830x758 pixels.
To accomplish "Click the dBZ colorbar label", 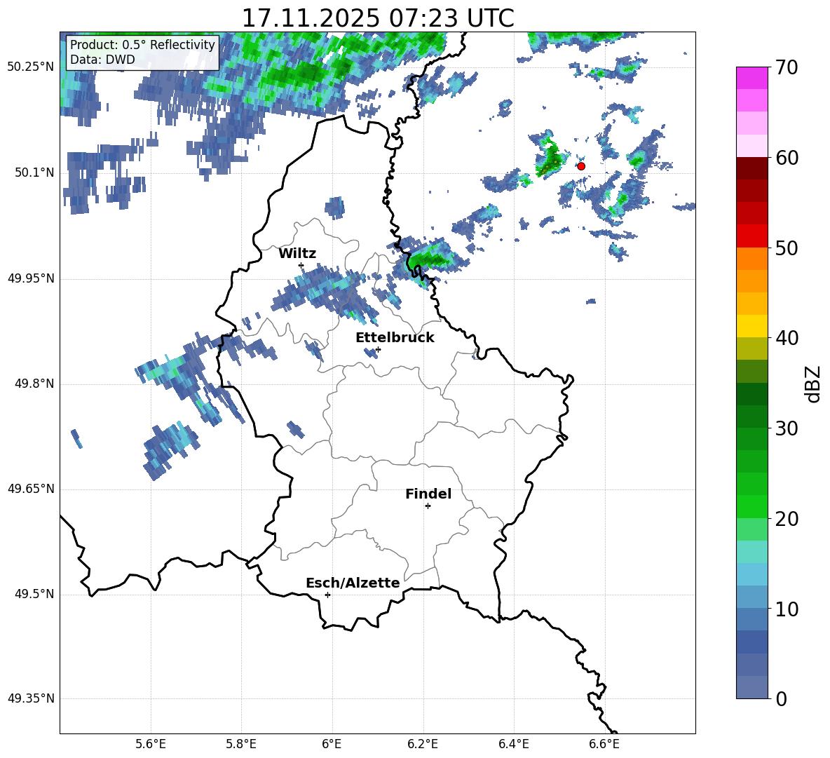I will coord(813,384).
